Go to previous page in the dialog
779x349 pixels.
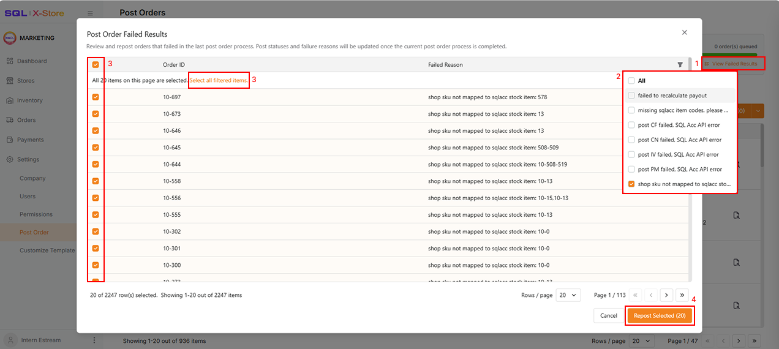652,295
